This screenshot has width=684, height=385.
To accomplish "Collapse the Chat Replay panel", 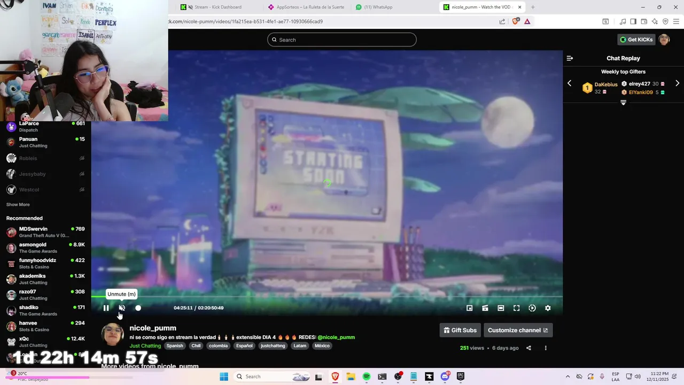I will (x=570, y=58).
